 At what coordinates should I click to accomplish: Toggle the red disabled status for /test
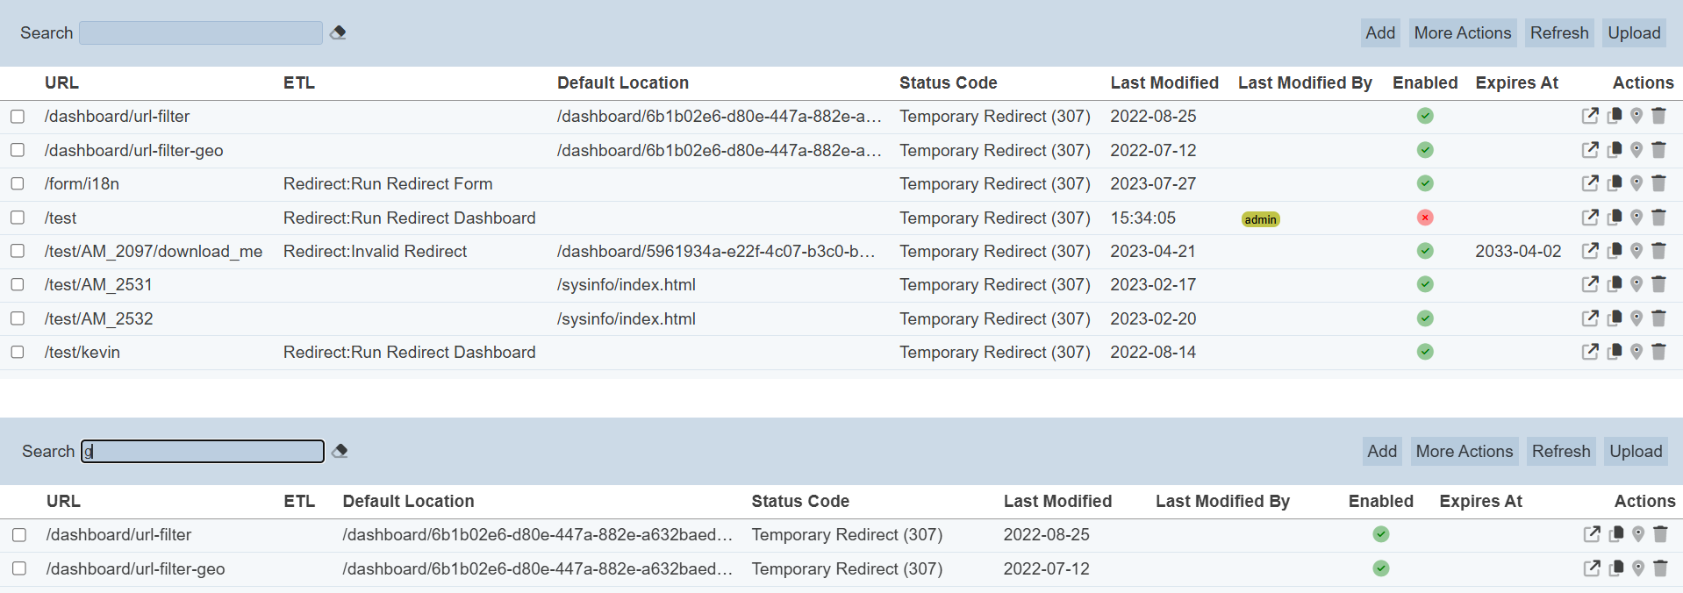click(x=1425, y=218)
